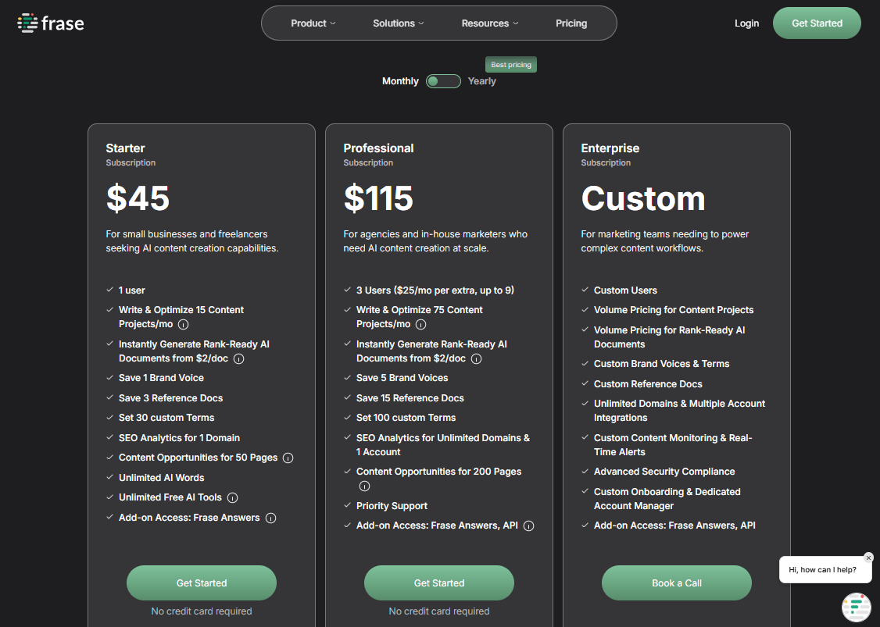The height and width of the screenshot is (627, 880).
Task: Click the Login link
Action: tap(746, 23)
